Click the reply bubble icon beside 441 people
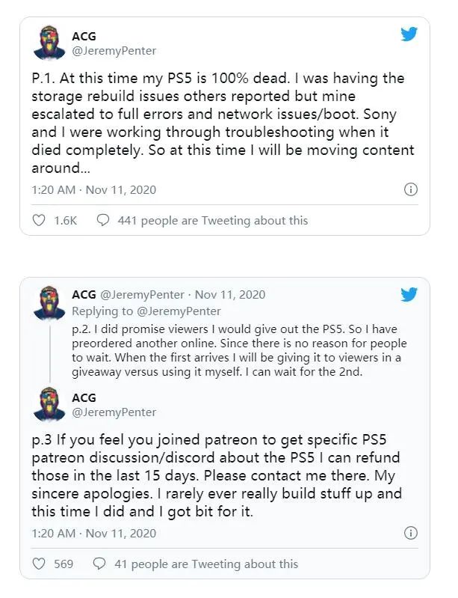Screen dimensions: 458x598 click(104, 220)
